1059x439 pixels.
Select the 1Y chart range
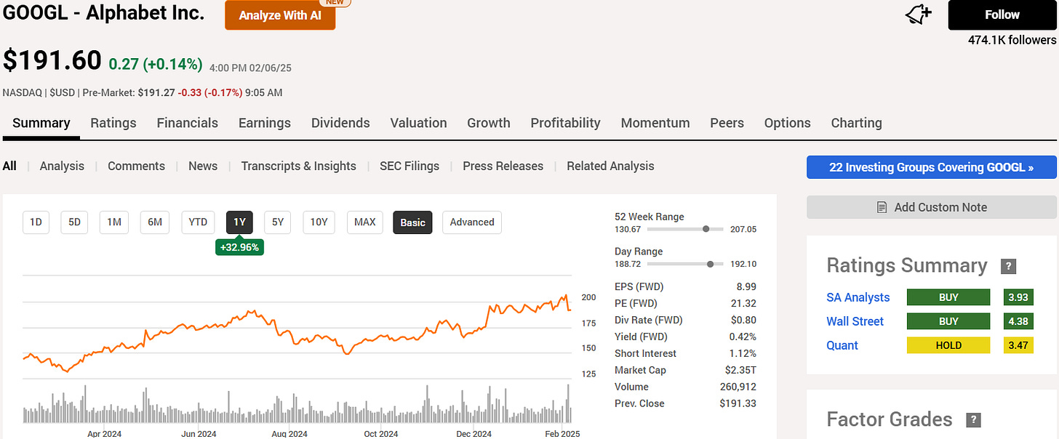239,222
